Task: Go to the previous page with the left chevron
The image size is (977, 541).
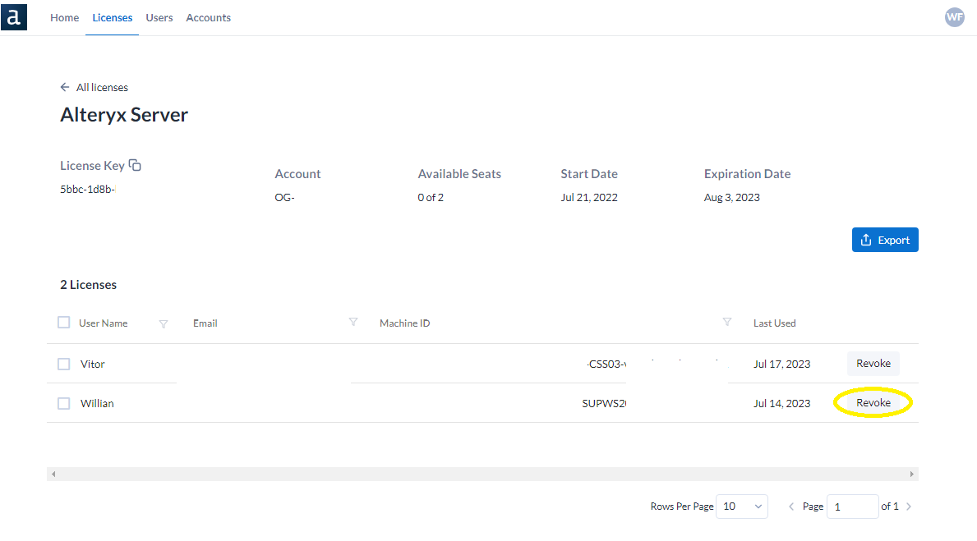Action: click(791, 507)
